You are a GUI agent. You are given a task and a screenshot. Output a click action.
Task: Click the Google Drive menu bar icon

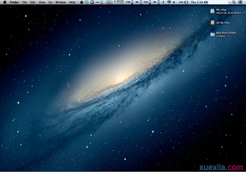point(81,2)
